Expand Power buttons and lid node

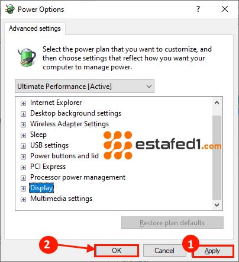(23, 156)
